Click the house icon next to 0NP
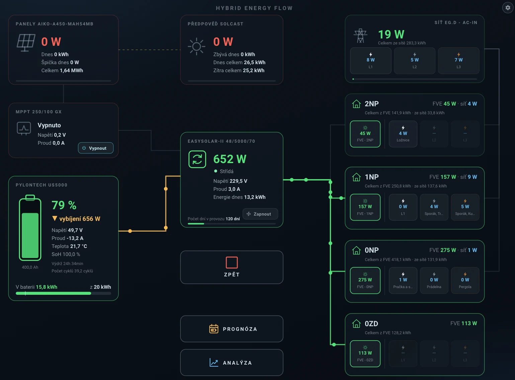515x380 pixels. [x=356, y=250]
